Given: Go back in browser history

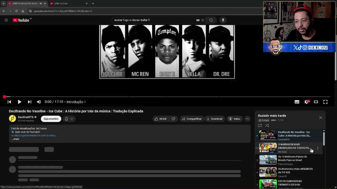Looking at the screenshot, I should pos(4,11).
